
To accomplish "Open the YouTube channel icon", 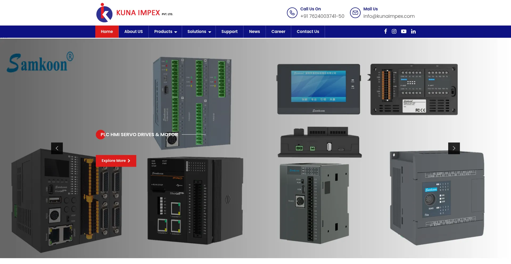I will 404,31.
